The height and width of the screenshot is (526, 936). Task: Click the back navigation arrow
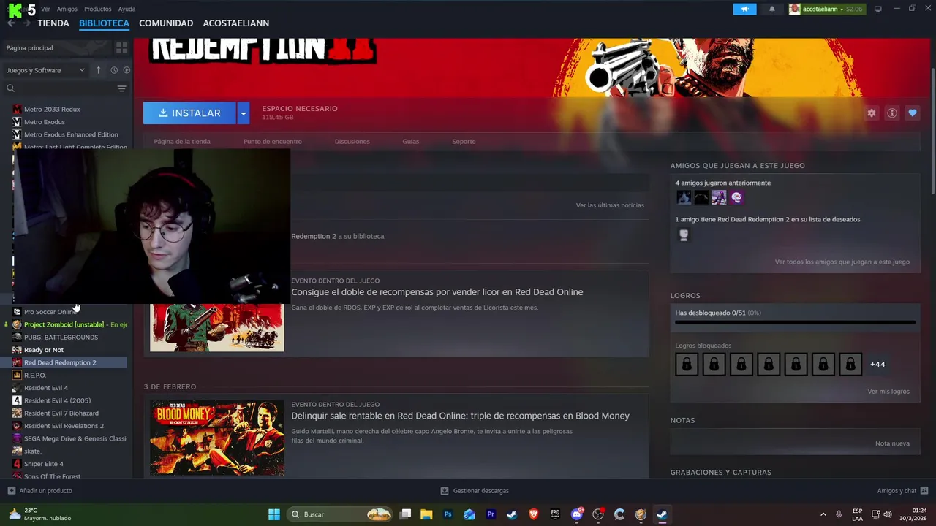(11, 23)
